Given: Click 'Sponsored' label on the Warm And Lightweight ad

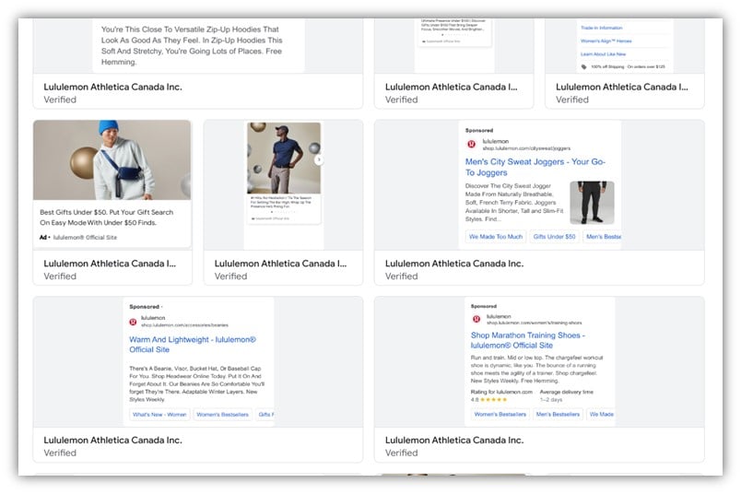Looking at the screenshot, I should 144,307.
